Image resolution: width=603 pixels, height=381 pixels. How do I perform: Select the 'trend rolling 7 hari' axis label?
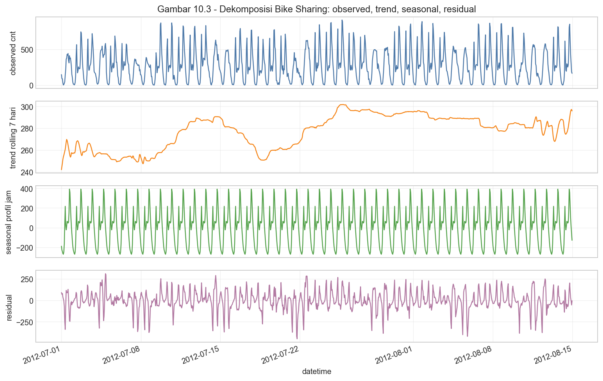pyautogui.click(x=13, y=137)
